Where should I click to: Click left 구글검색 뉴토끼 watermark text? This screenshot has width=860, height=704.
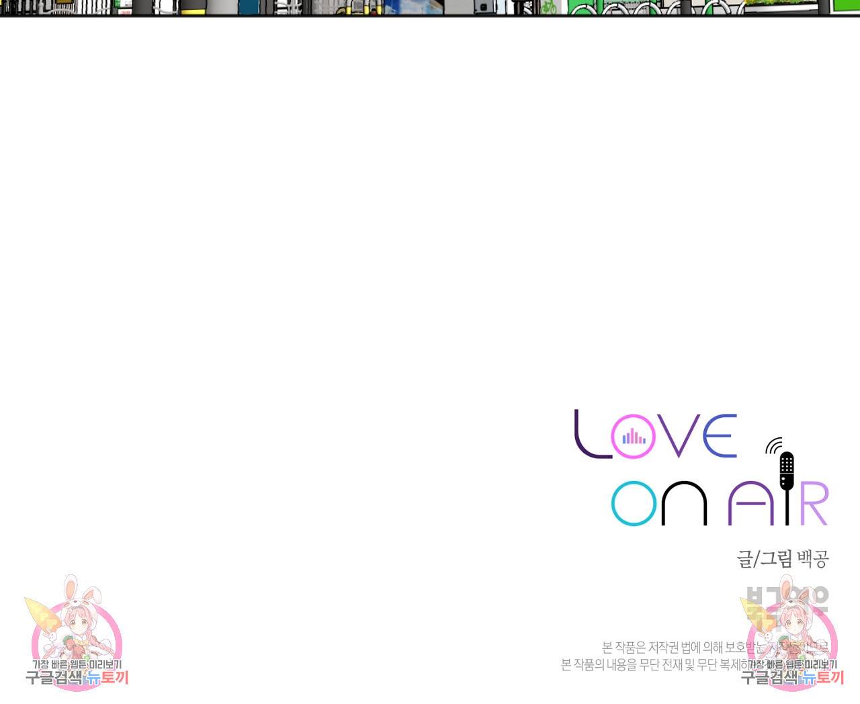coord(77,677)
